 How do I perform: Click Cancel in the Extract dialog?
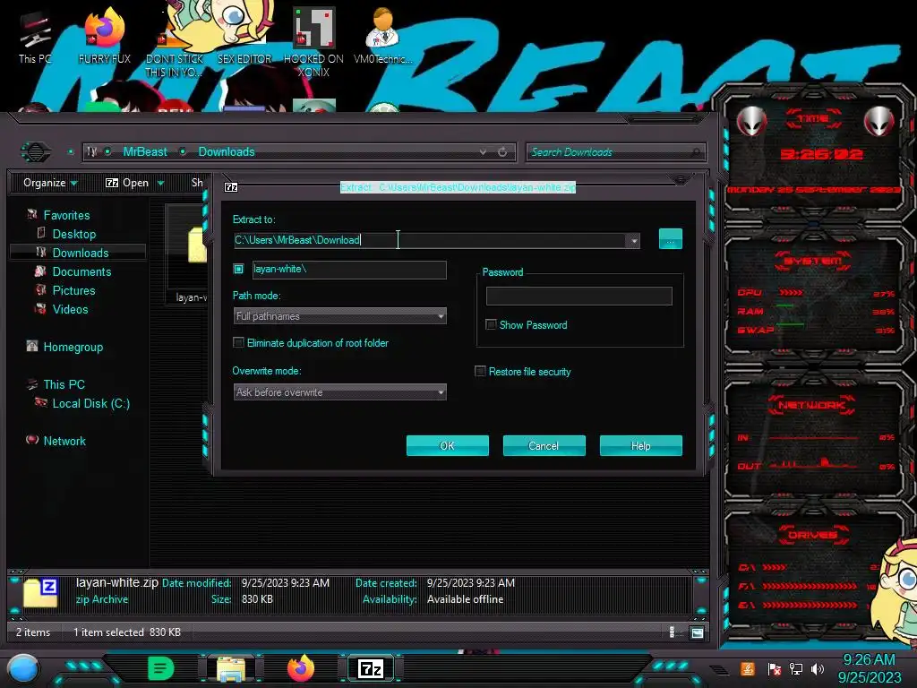pyautogui.click(x=544, y=446)
